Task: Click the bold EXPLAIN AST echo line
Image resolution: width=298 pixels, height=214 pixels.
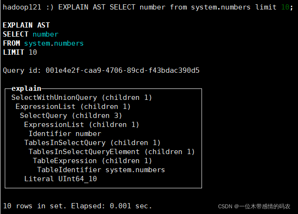Action: coord(26,25)
